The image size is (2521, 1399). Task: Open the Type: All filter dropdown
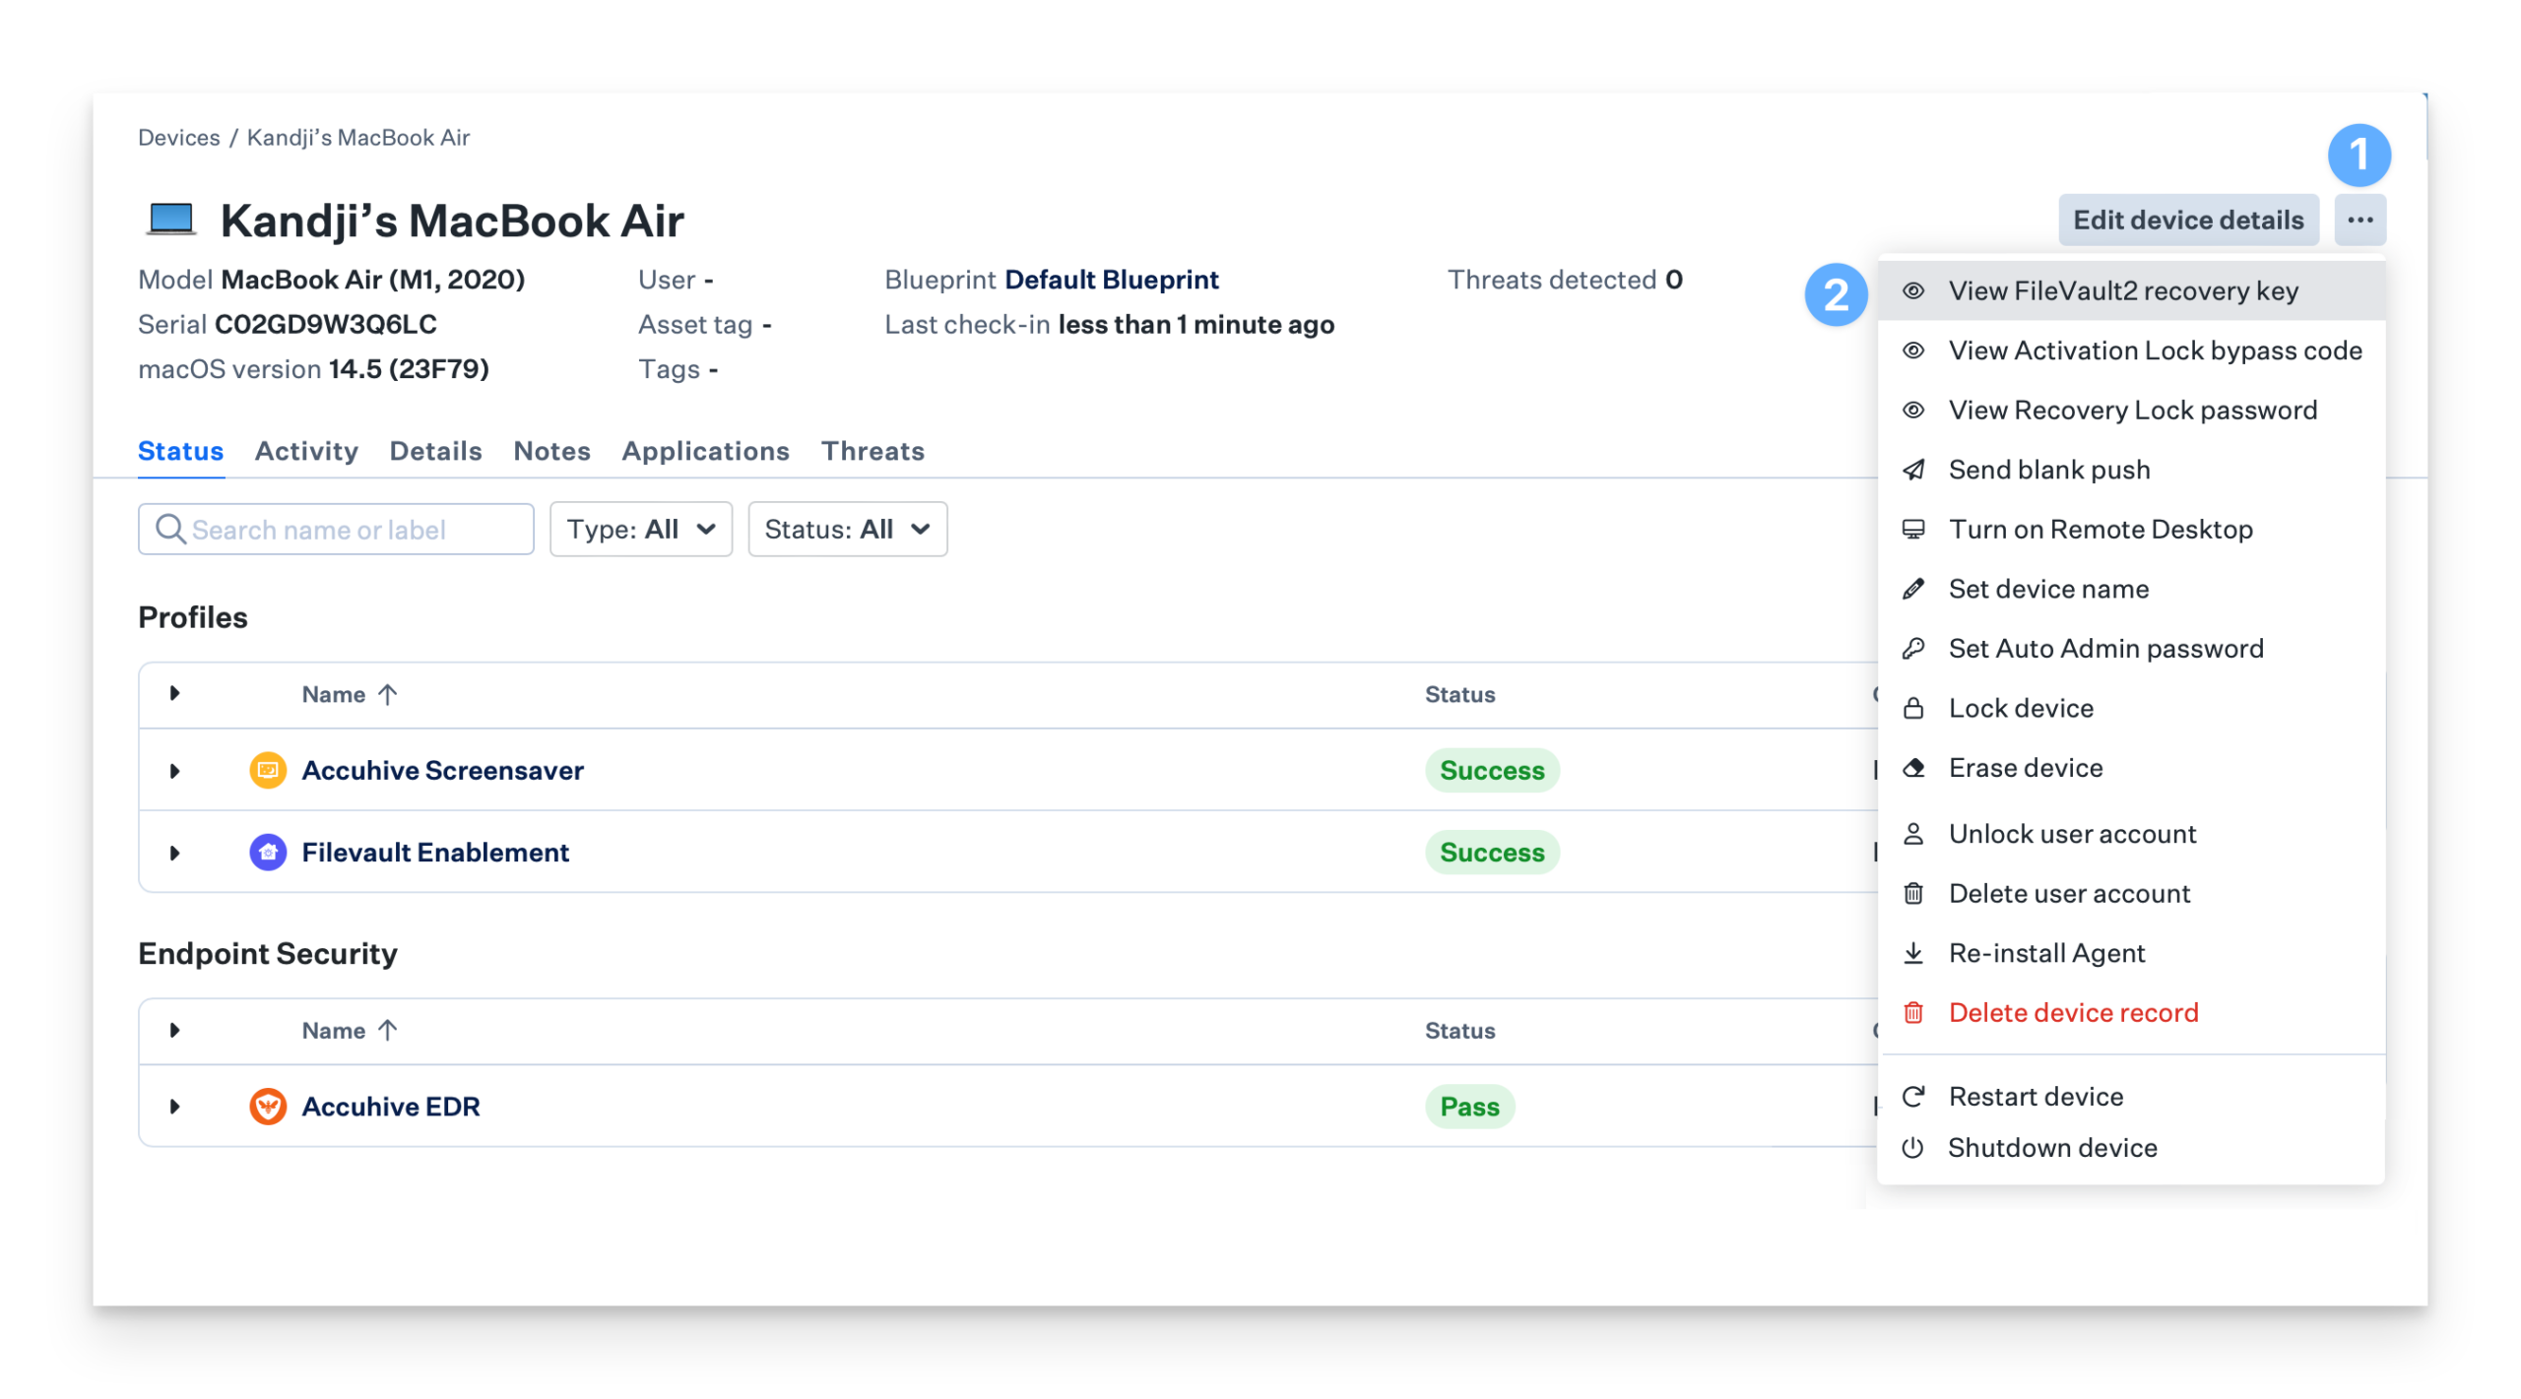640,530
